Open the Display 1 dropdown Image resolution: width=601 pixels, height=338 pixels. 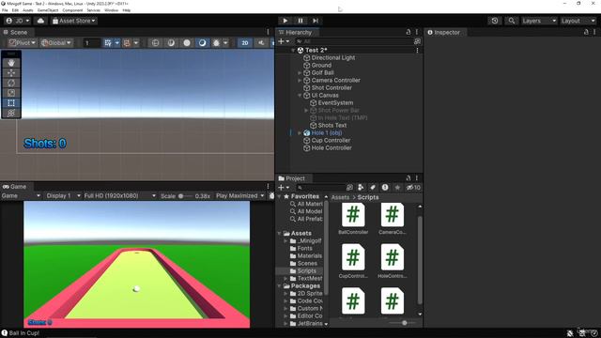click(64, 196)
